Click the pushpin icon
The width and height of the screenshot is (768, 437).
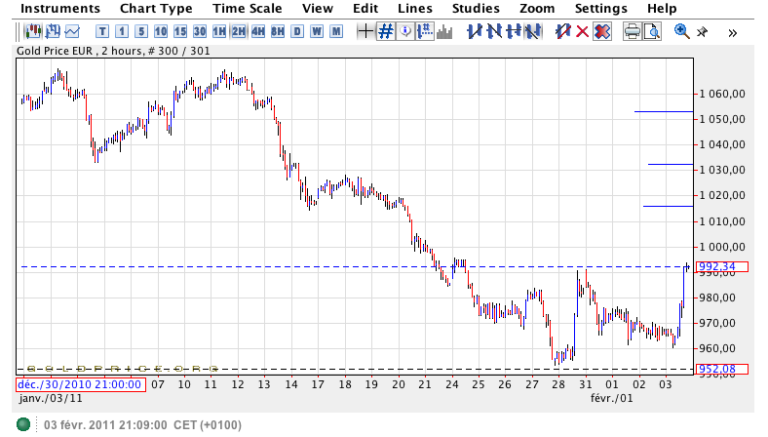click(x=702, y=32)
